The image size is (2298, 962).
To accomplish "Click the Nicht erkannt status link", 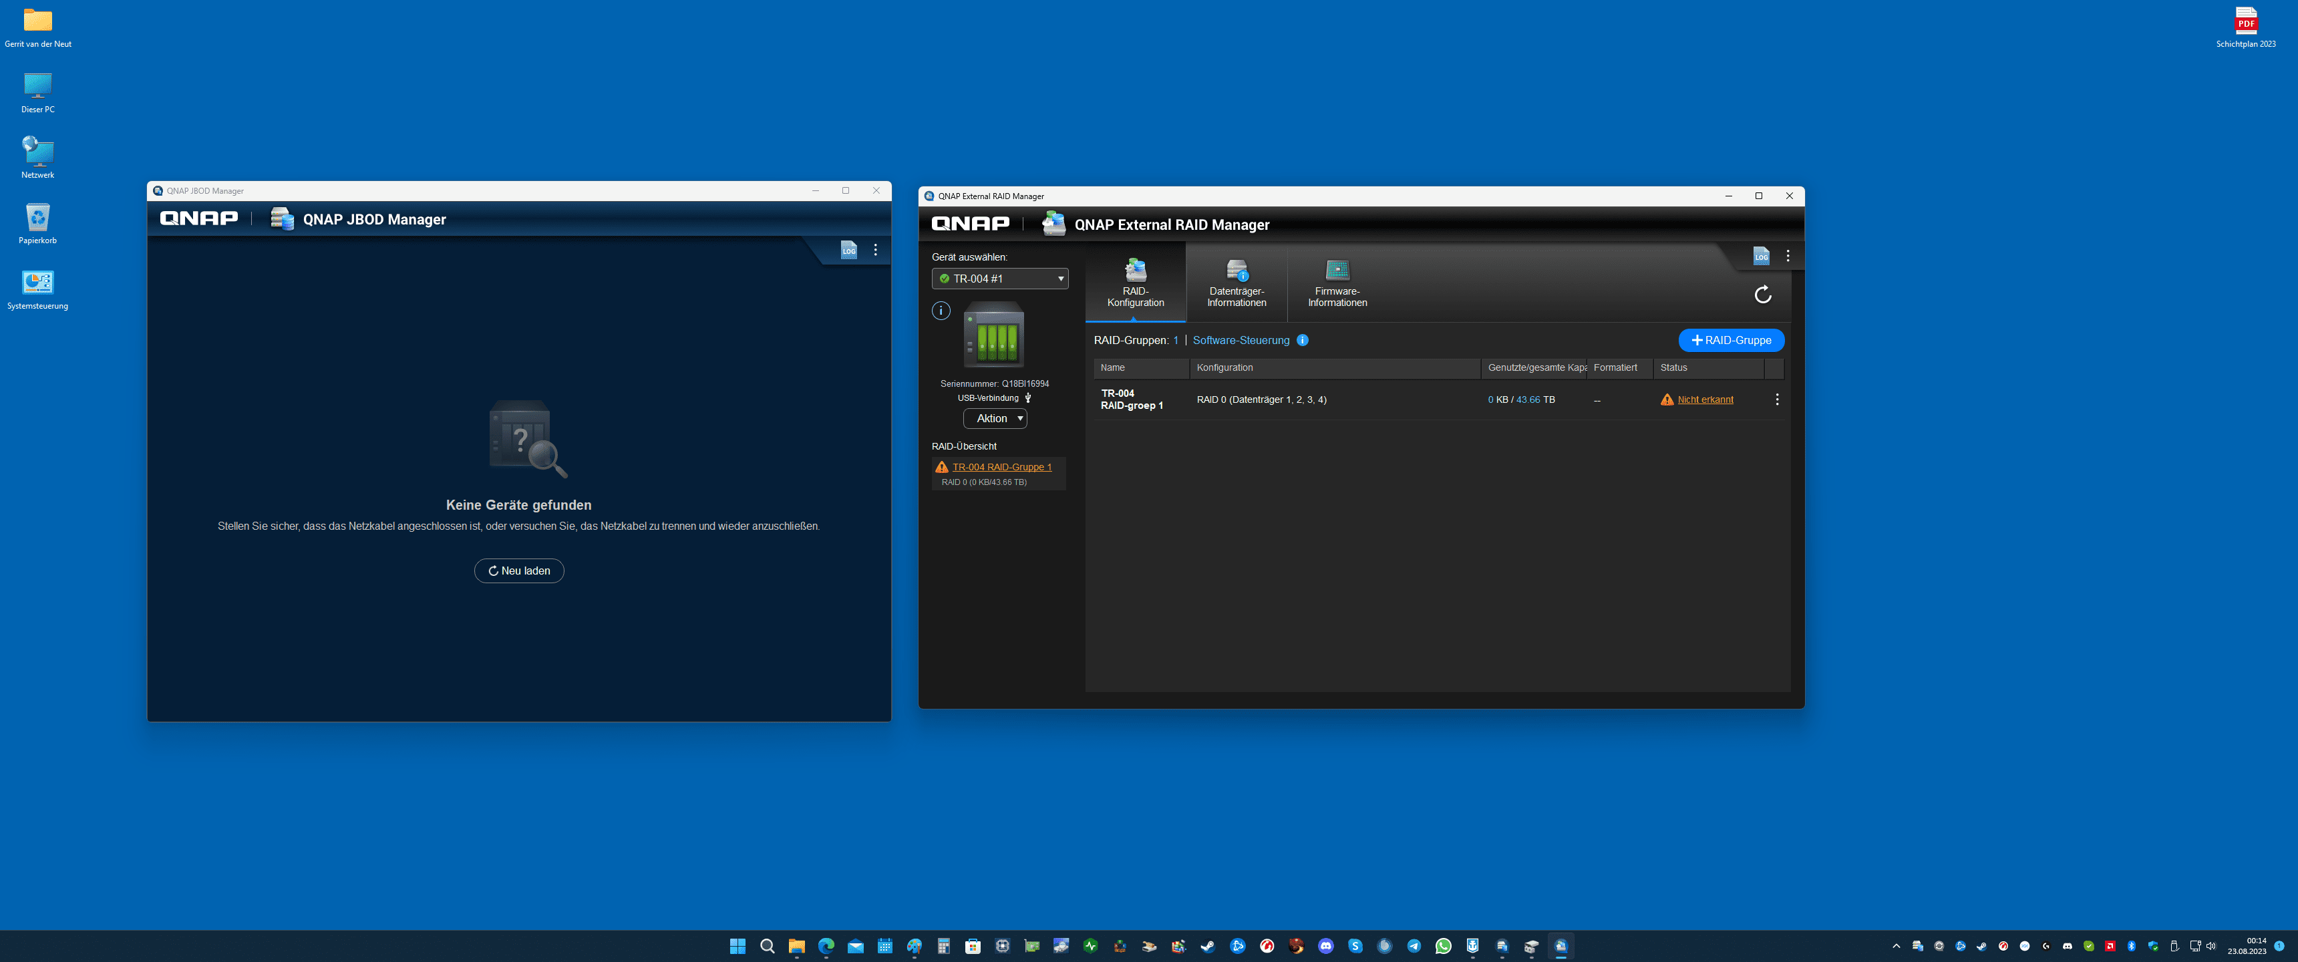I will pos(1705,399).
